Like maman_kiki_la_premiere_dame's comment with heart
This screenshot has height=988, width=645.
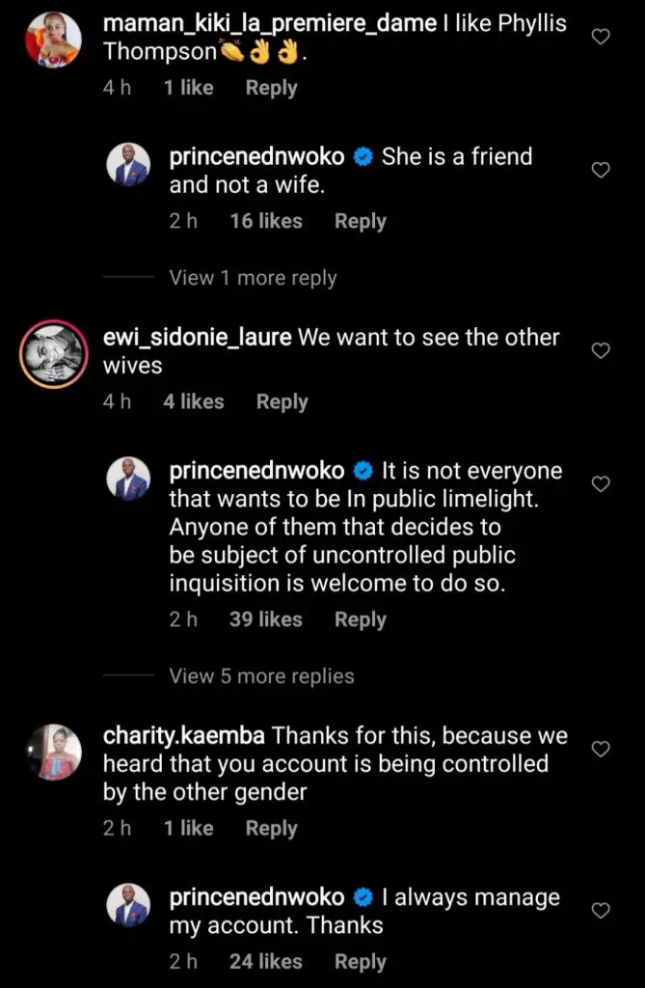tap(601, 37)
